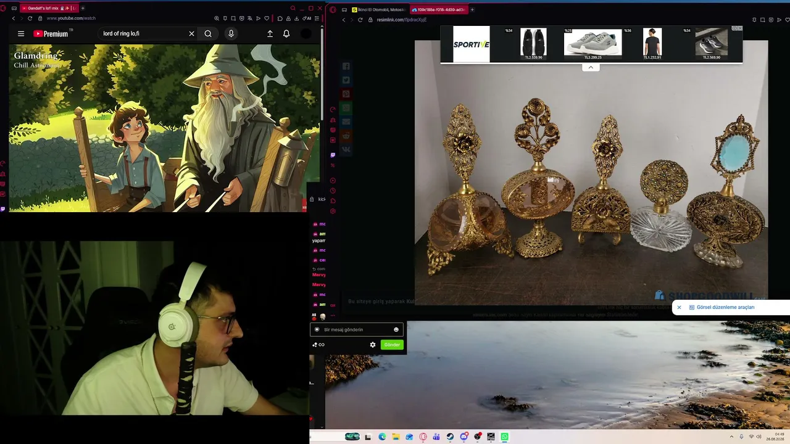Open the YouTube hamburger guide menu
790x444 pixels.
click(x=21, y=34)
